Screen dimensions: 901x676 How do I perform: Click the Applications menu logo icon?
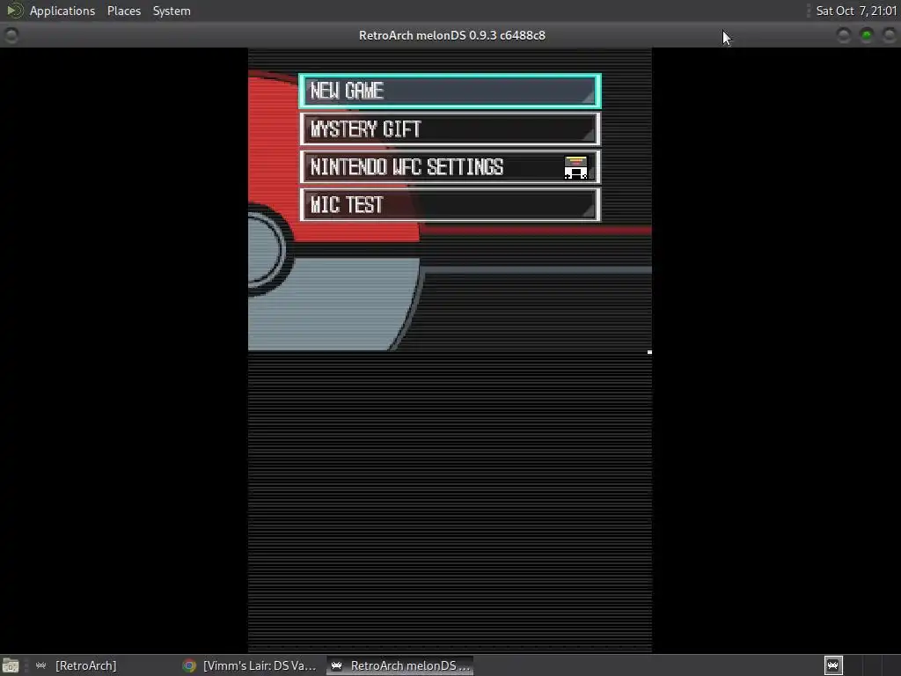(14, 11)
